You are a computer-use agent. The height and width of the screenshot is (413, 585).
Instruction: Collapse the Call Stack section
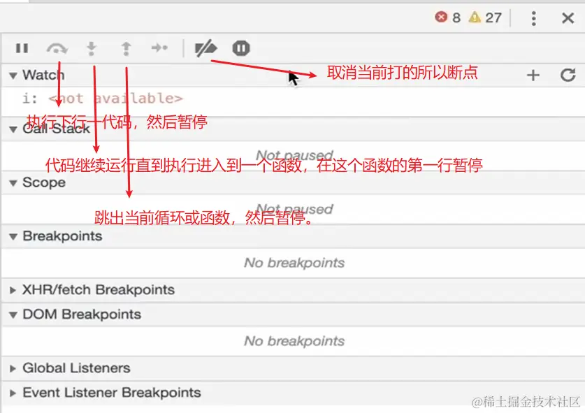click(x=13, y=129)
